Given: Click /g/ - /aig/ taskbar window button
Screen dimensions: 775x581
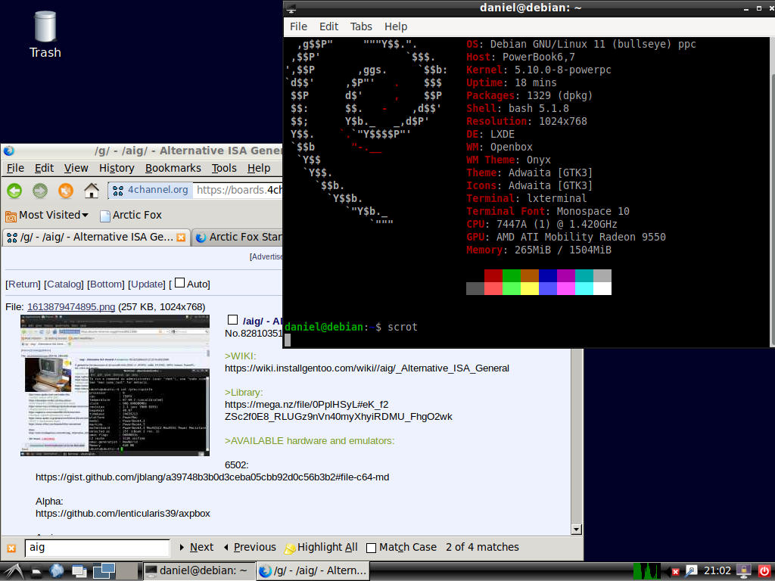Looking at the screenshot, I should click(x=313, y=571).
